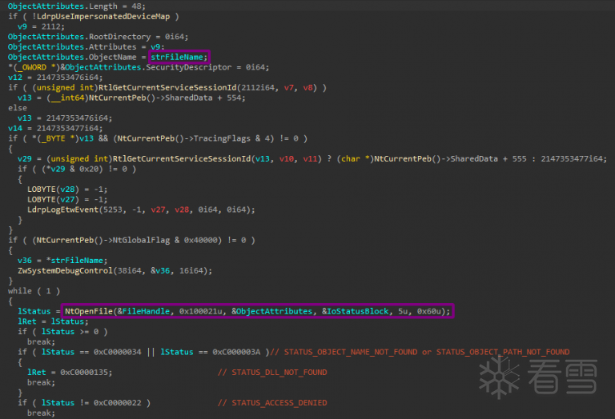
Task: Select the NtOpenFile function name
Action: pyautogui.click(x=89, y=312)
